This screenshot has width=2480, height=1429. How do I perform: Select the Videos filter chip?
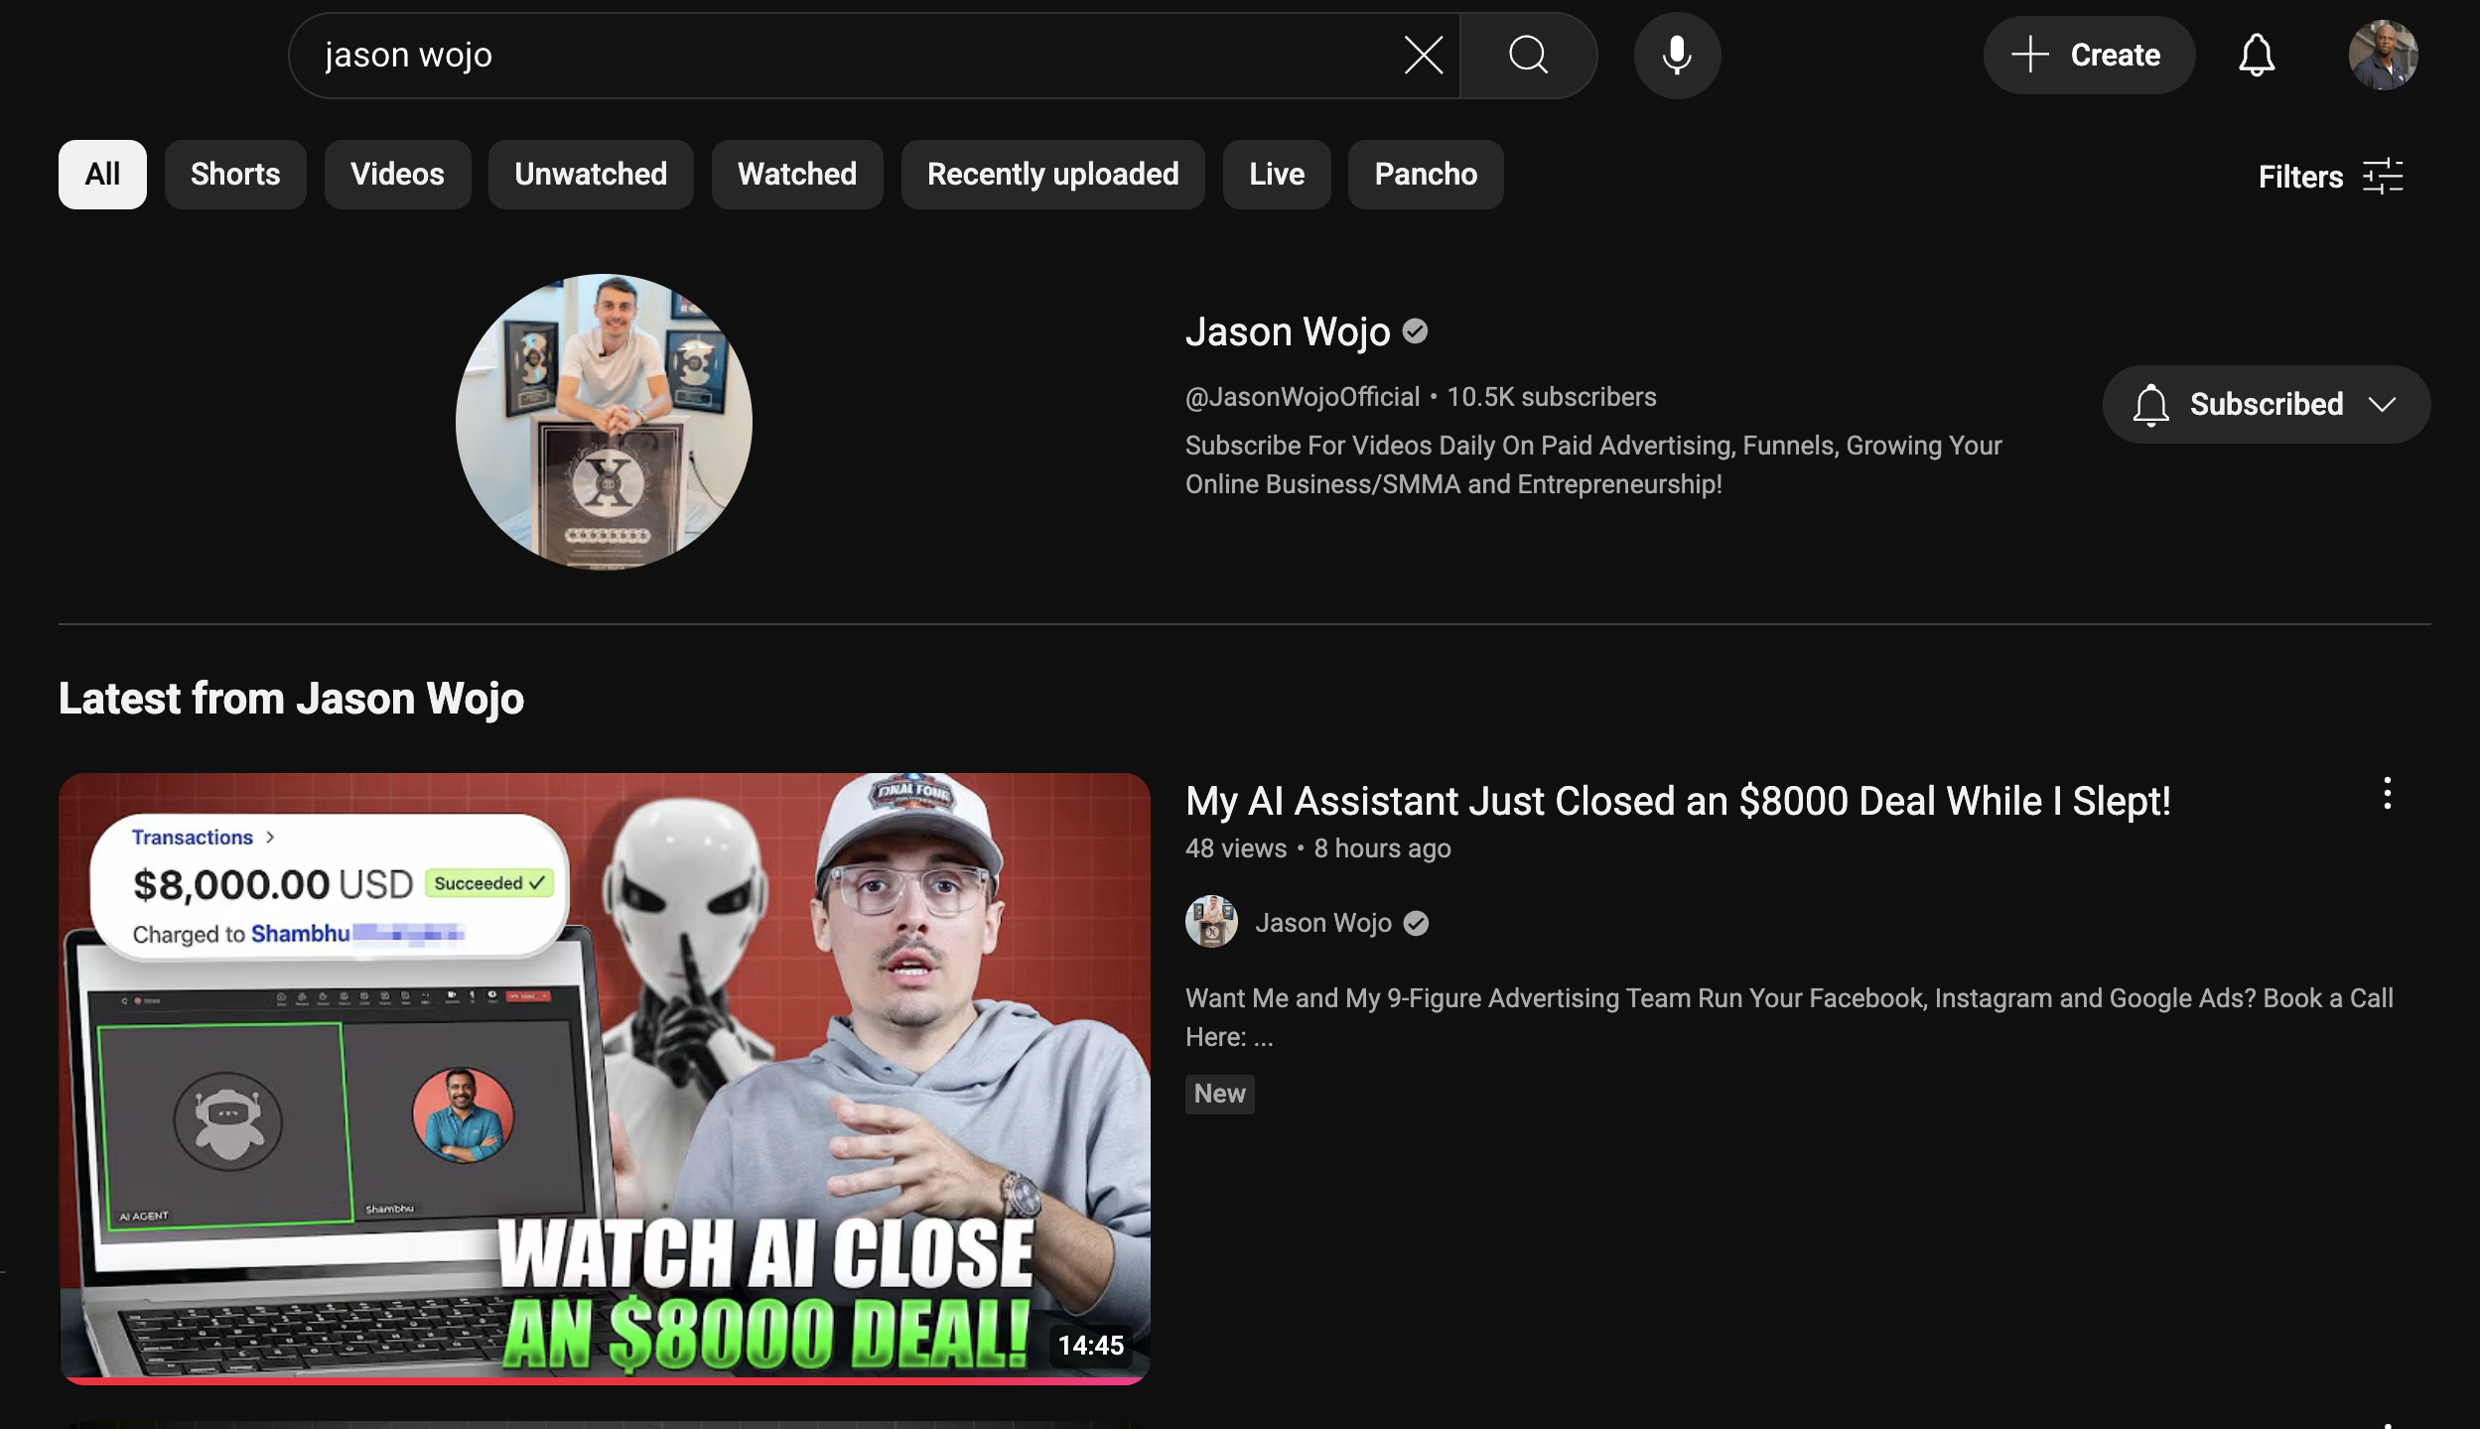[x=397, y=175]
